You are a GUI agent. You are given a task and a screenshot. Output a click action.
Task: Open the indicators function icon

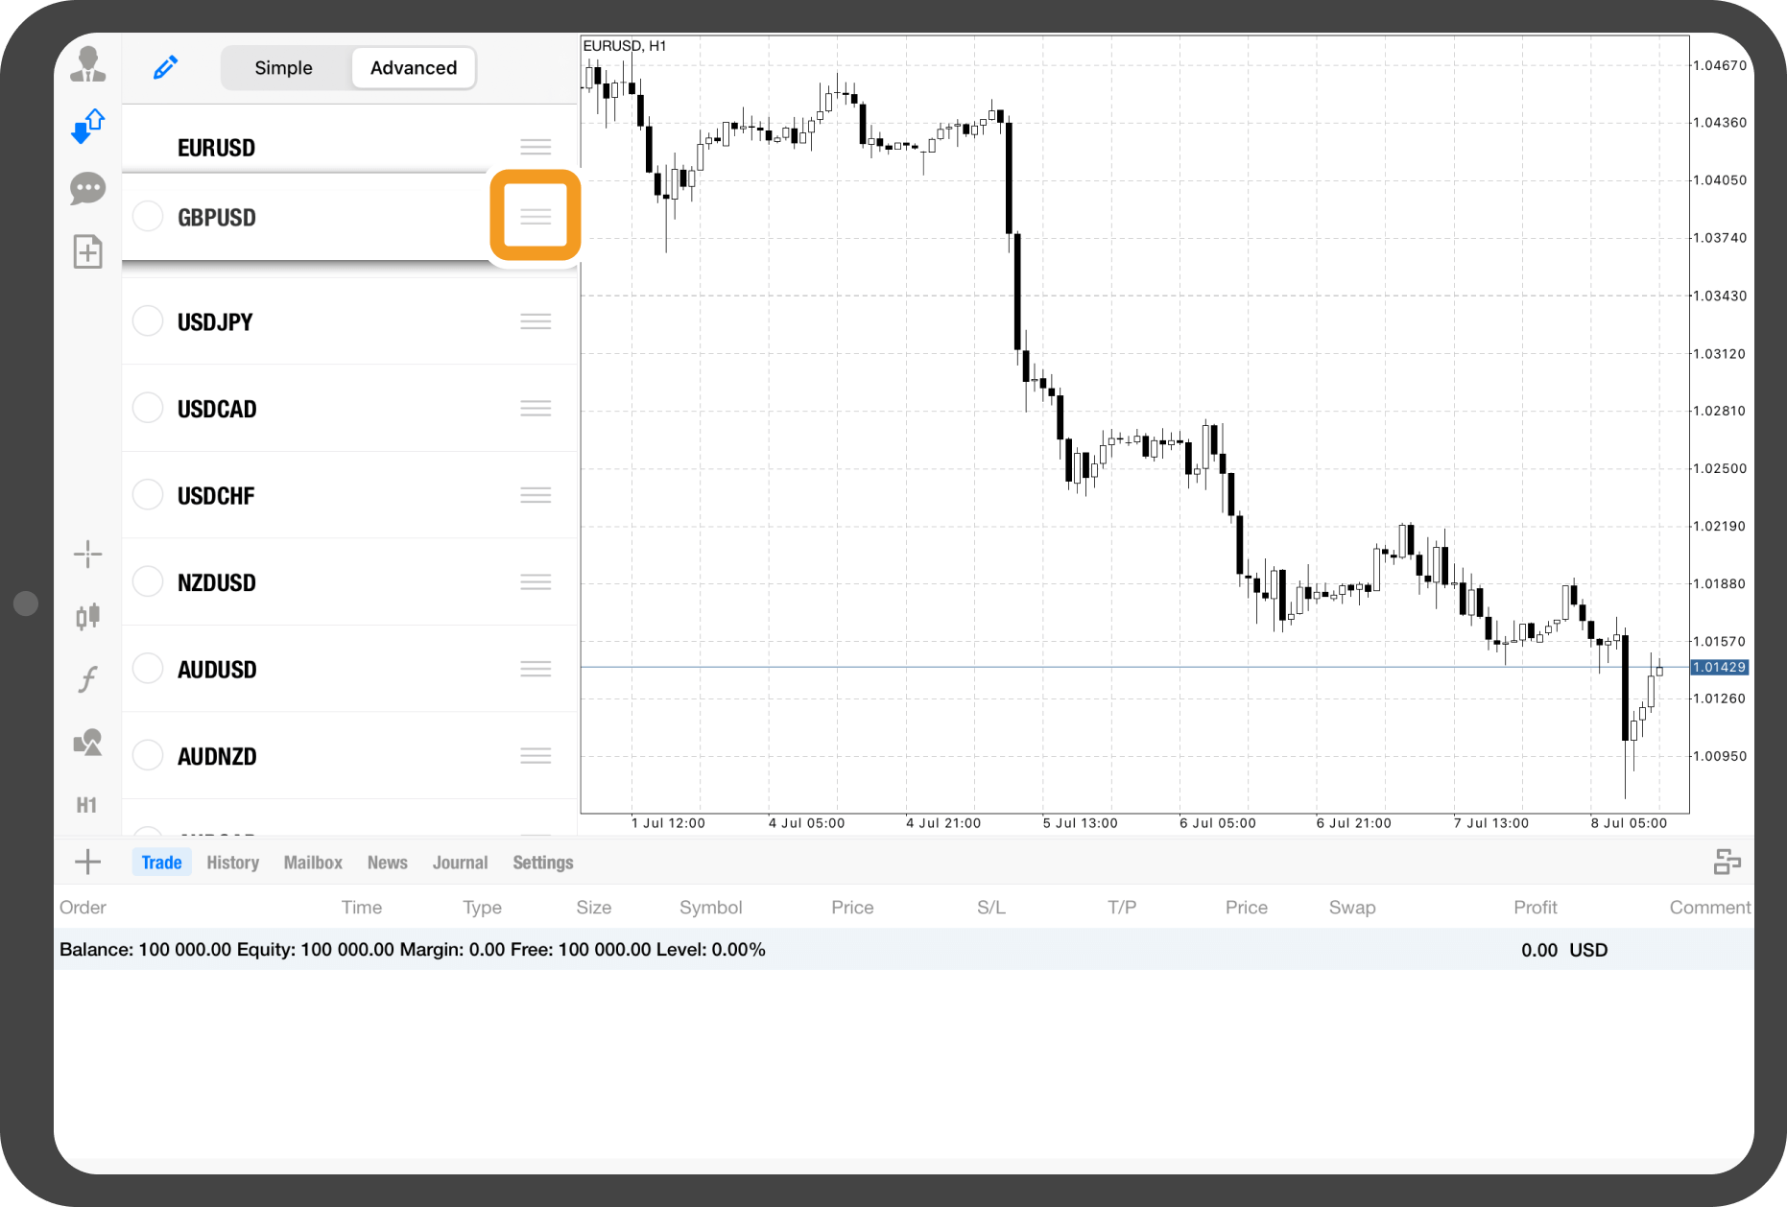pos(87,679)
